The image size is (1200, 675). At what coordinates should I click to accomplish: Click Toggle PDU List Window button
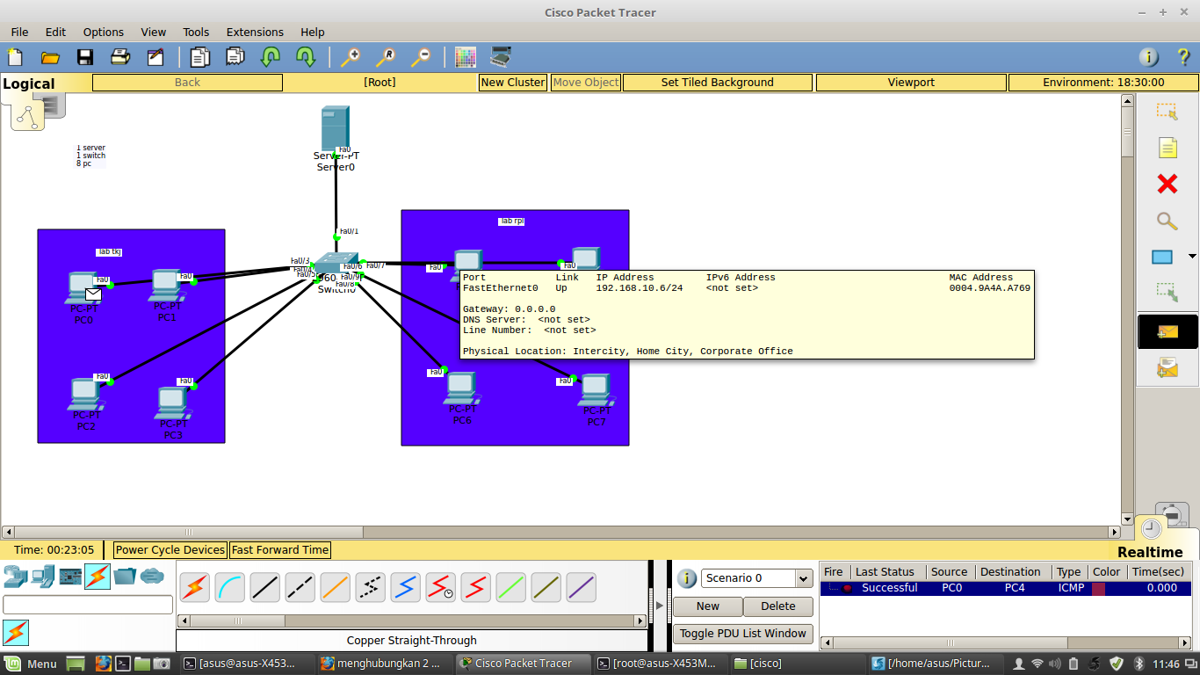click(x=743, y=634)
